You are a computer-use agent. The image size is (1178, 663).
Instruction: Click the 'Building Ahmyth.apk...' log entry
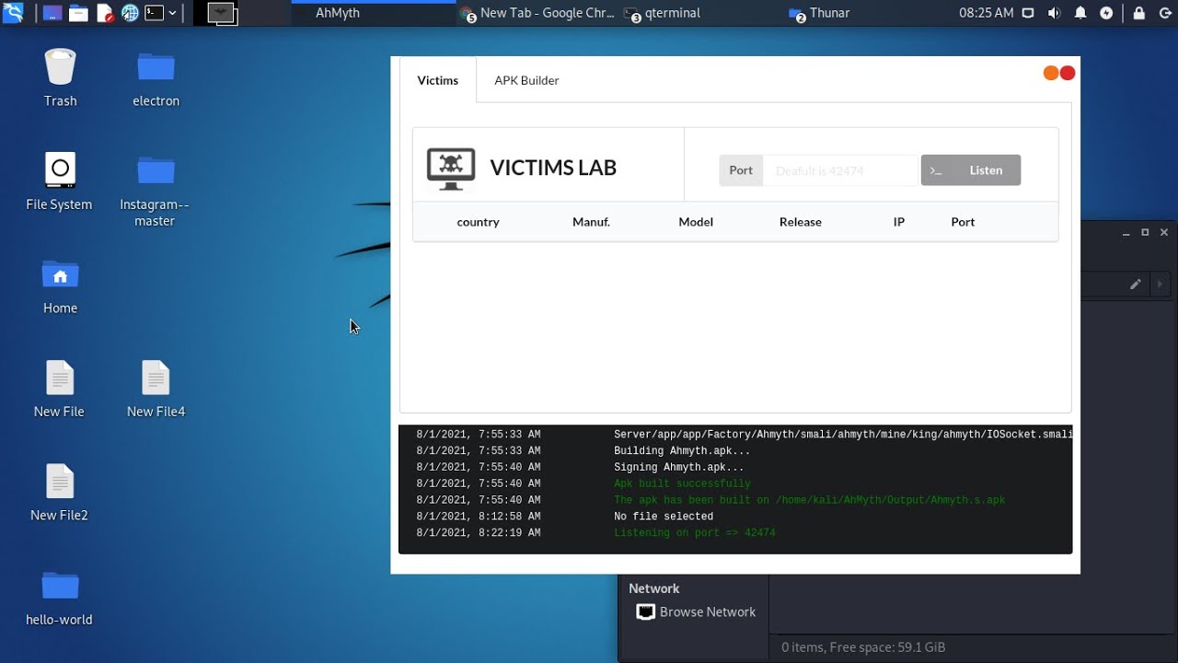pos(682,450)
